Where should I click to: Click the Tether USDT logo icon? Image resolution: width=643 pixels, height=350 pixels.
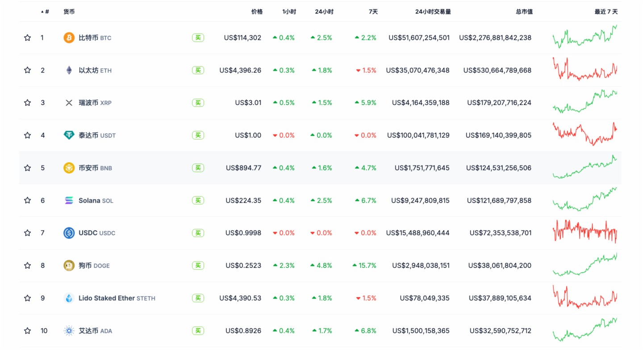pyautogui.click(x=69, y=135)
